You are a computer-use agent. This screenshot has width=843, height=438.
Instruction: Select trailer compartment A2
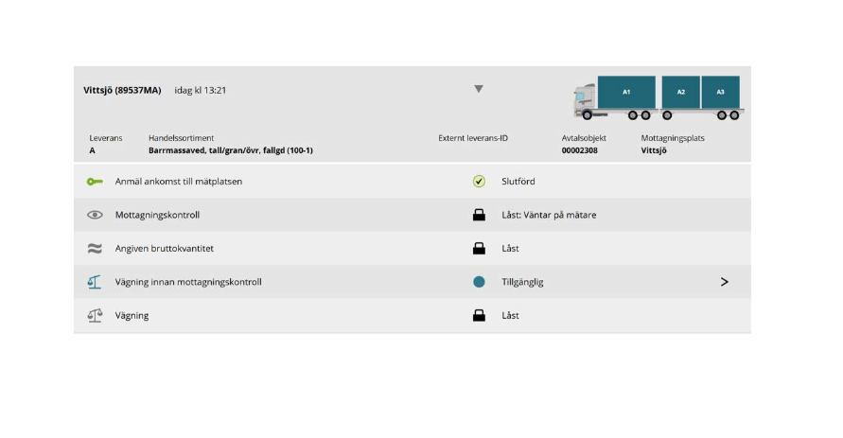coord(680,93)
